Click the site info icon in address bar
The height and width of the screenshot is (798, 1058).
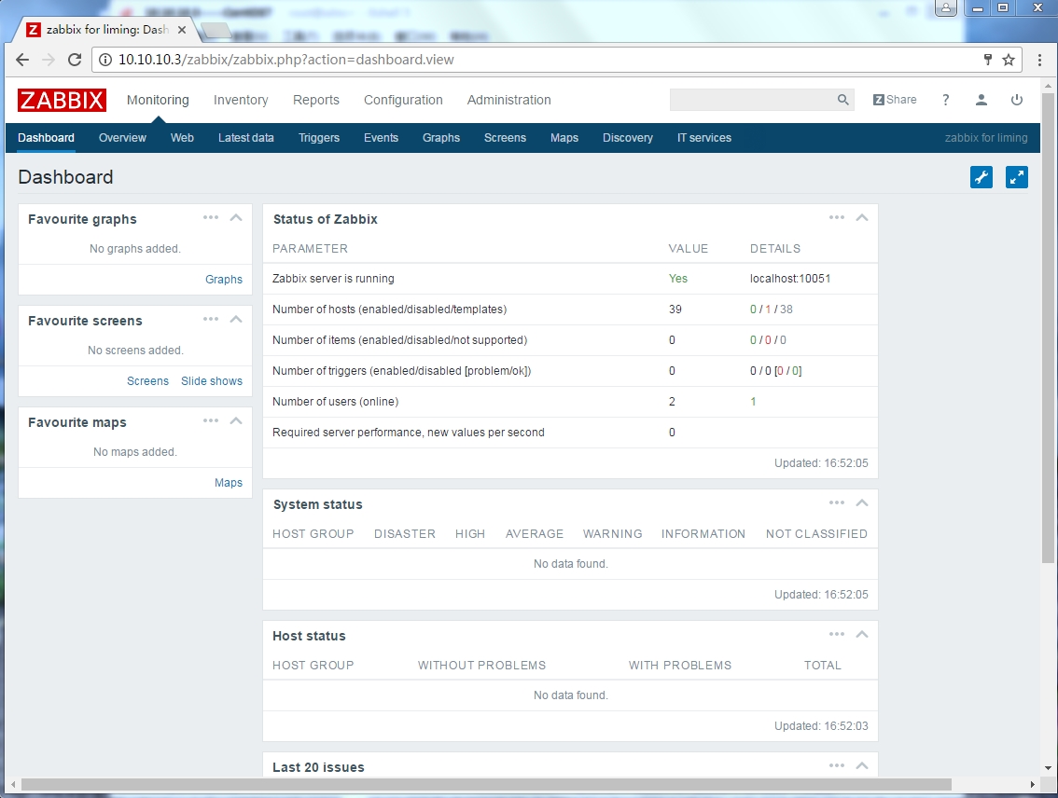pyautogui.click(x=106, y=60)
